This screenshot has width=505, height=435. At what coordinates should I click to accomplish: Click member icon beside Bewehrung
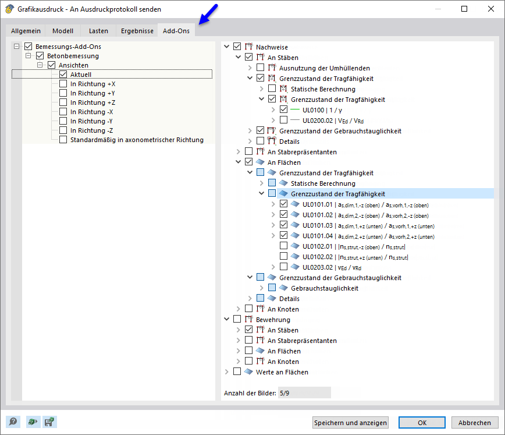pos(248,319)
